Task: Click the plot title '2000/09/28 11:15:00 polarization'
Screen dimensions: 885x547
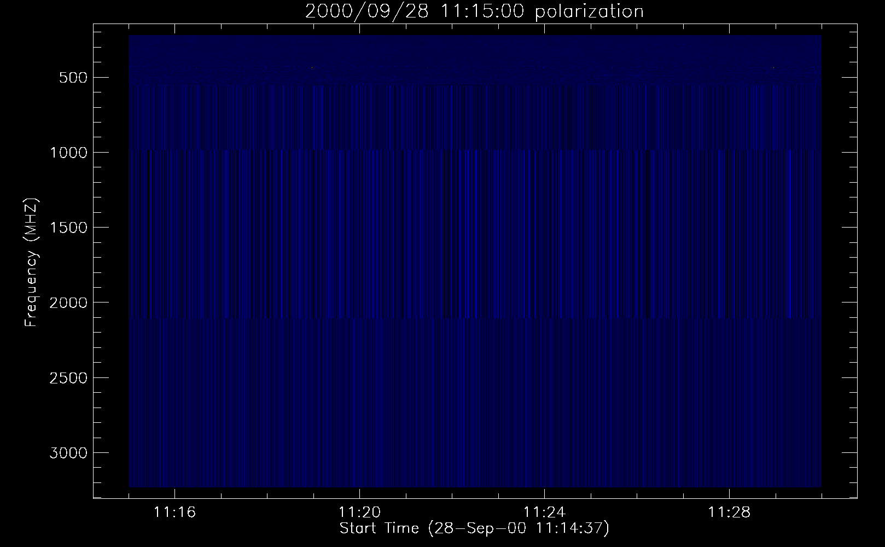Action: point(474,11)
